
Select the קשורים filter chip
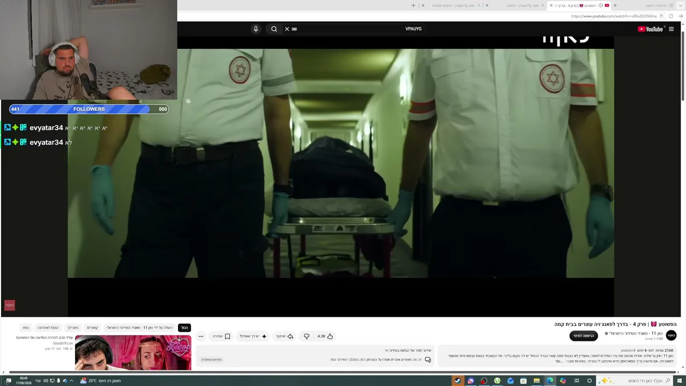click(92, 328)
